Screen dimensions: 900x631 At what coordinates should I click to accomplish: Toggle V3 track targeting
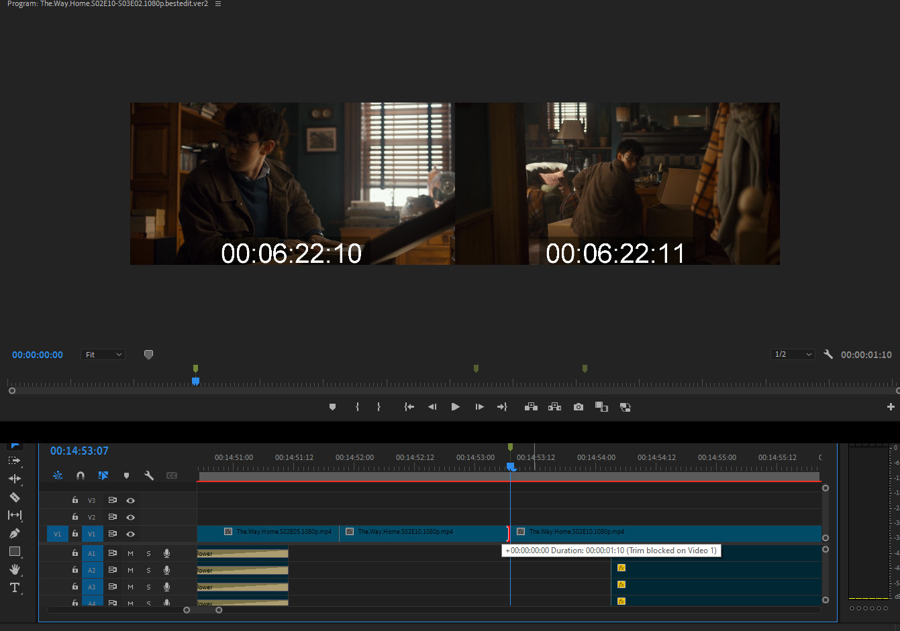coord(92,500)
